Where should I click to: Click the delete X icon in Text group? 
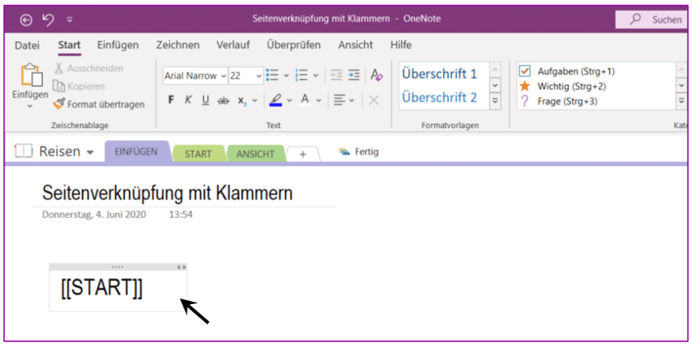[374, 101]
